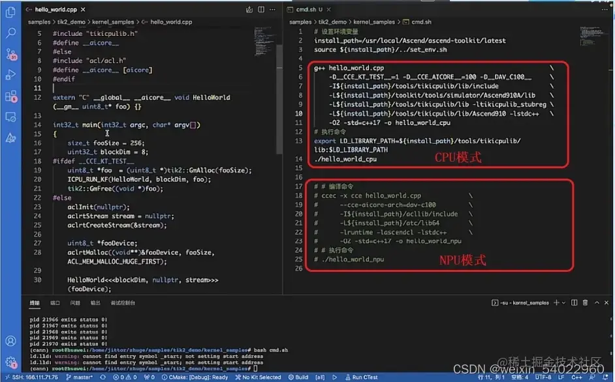
Task: Switch to hello_world.cpp tab
Action: 55,9
